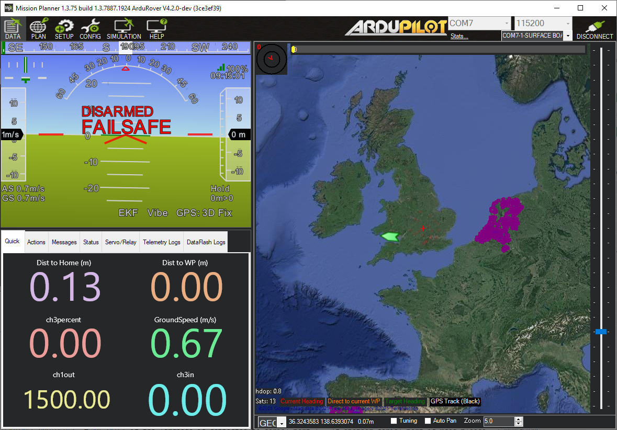617x430 pixels.
Task: Click the map zoom slider handle
Action: [x=601, y=332]
